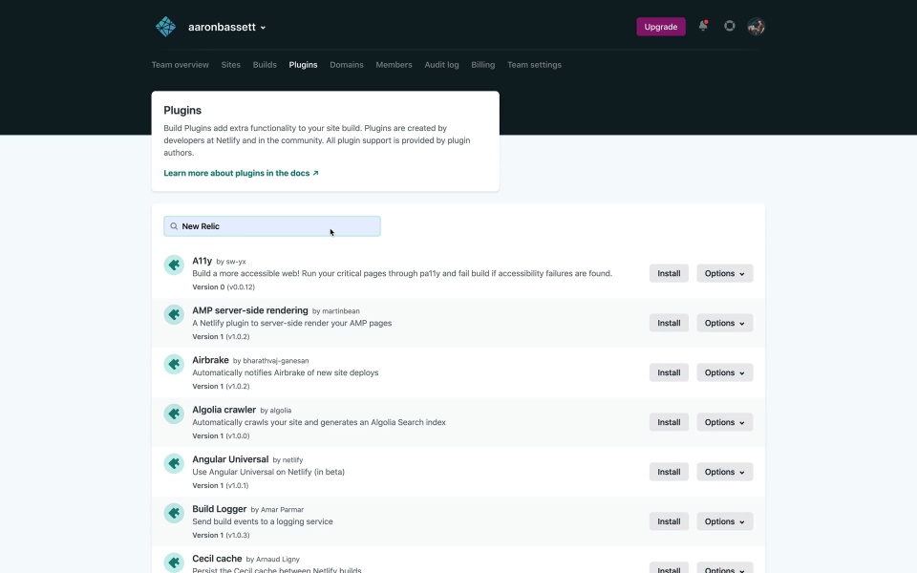Click the Angular Universal plugin icon

174,464
